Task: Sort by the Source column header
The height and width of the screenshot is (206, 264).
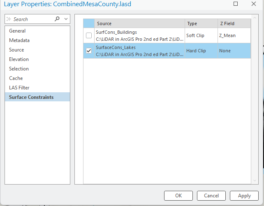Action: tap(139, 23)
